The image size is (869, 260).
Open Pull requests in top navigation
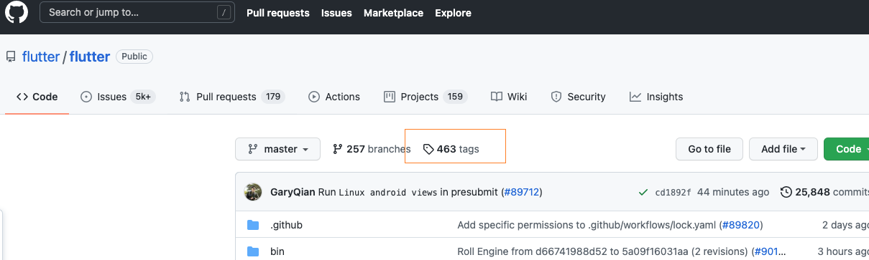277,13
